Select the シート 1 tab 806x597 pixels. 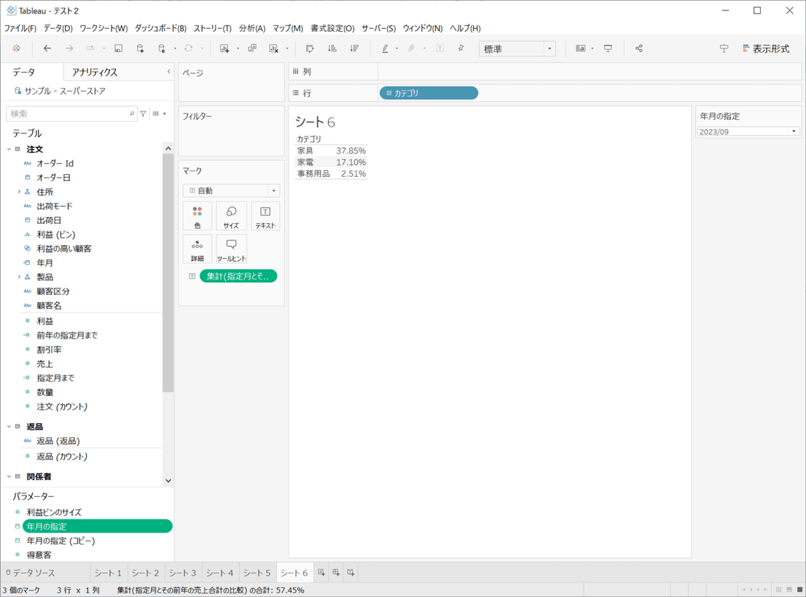(x=108, y=573)
